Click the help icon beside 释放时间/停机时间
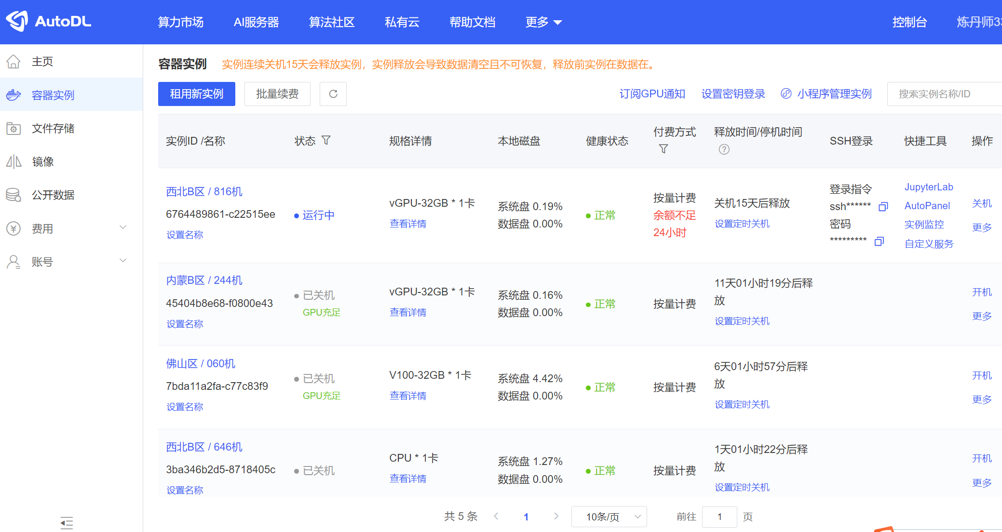1002x532 pixels. (x=724, y=149)
